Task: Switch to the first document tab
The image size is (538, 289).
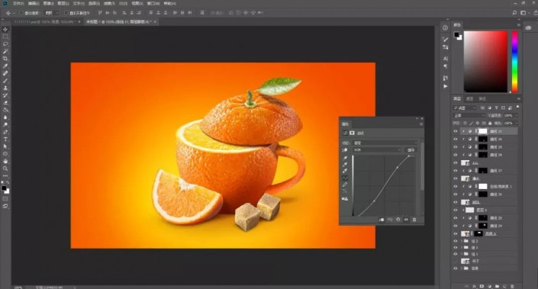Action: (44, 21)
